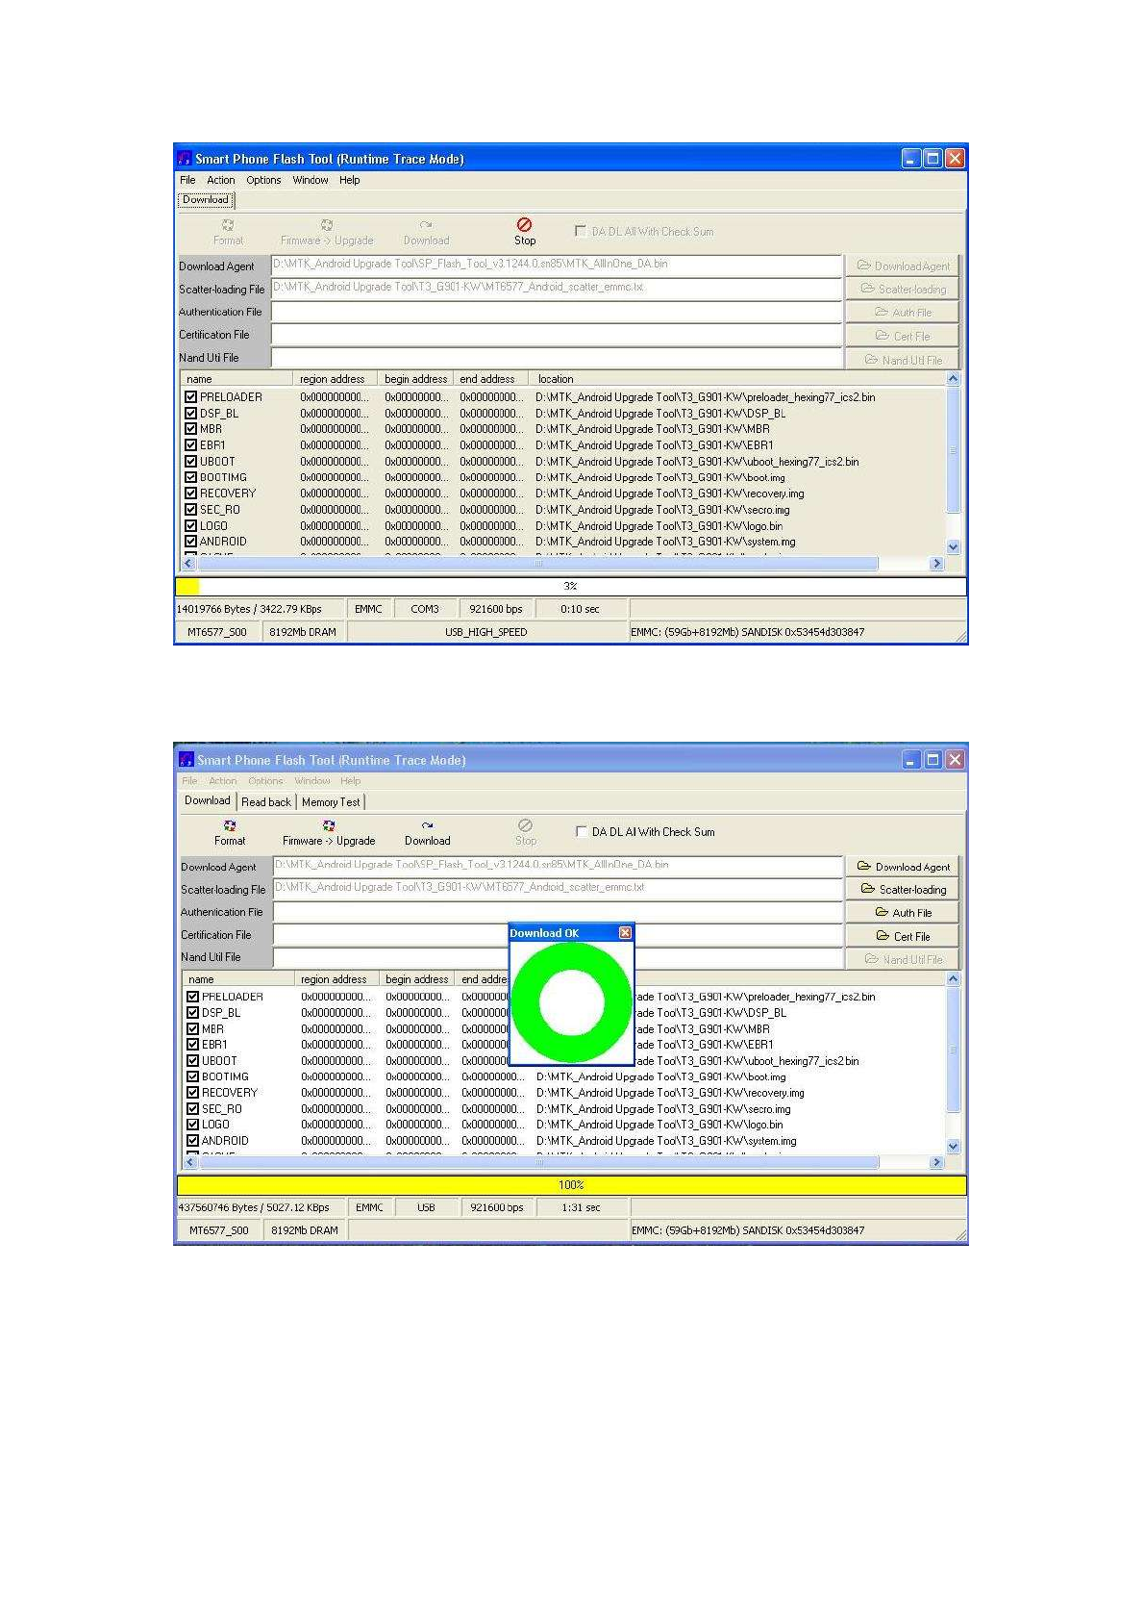The image size is (1144, 1620).
Task: Click Scatter-loading File path field in 3% progress window
Action: coord(557,289)
